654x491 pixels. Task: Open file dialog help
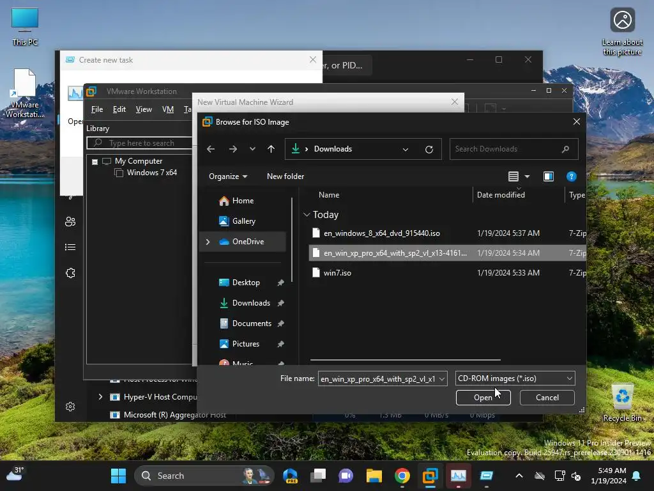(572, 176)
